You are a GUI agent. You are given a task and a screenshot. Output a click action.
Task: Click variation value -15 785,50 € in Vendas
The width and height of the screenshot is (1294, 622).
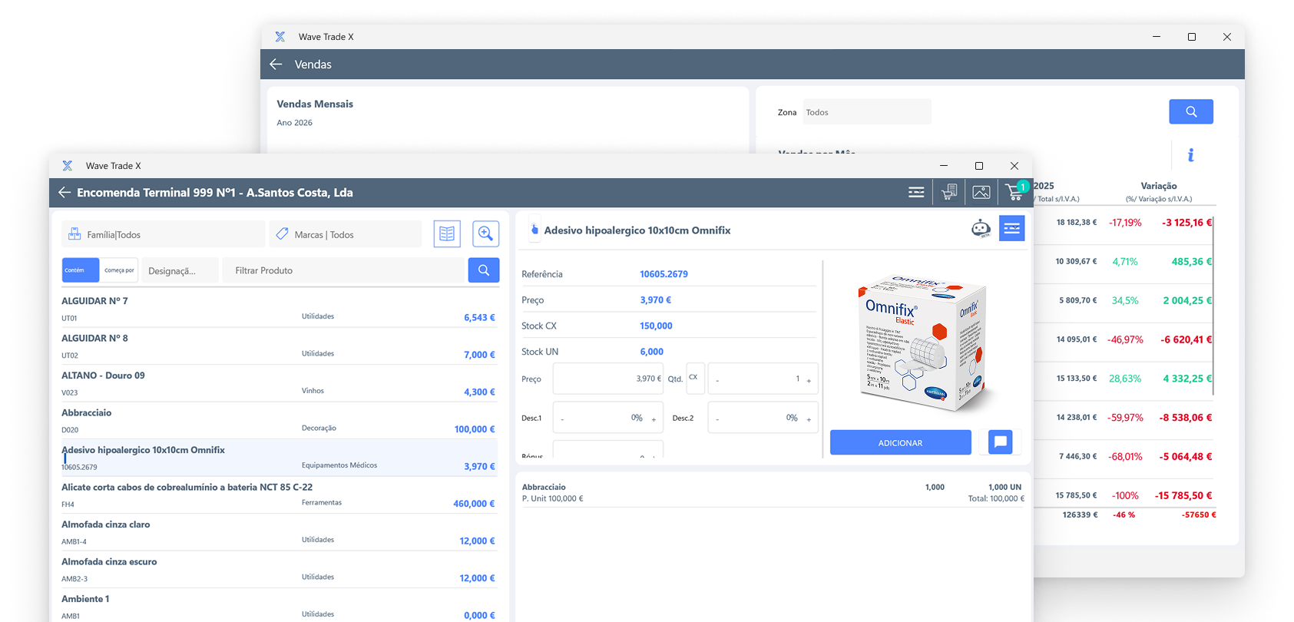pos(1183,496)
